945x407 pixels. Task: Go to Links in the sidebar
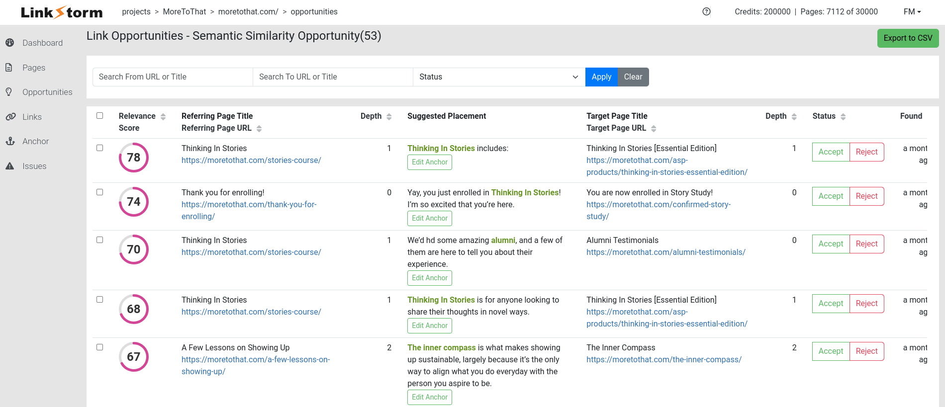32,117
